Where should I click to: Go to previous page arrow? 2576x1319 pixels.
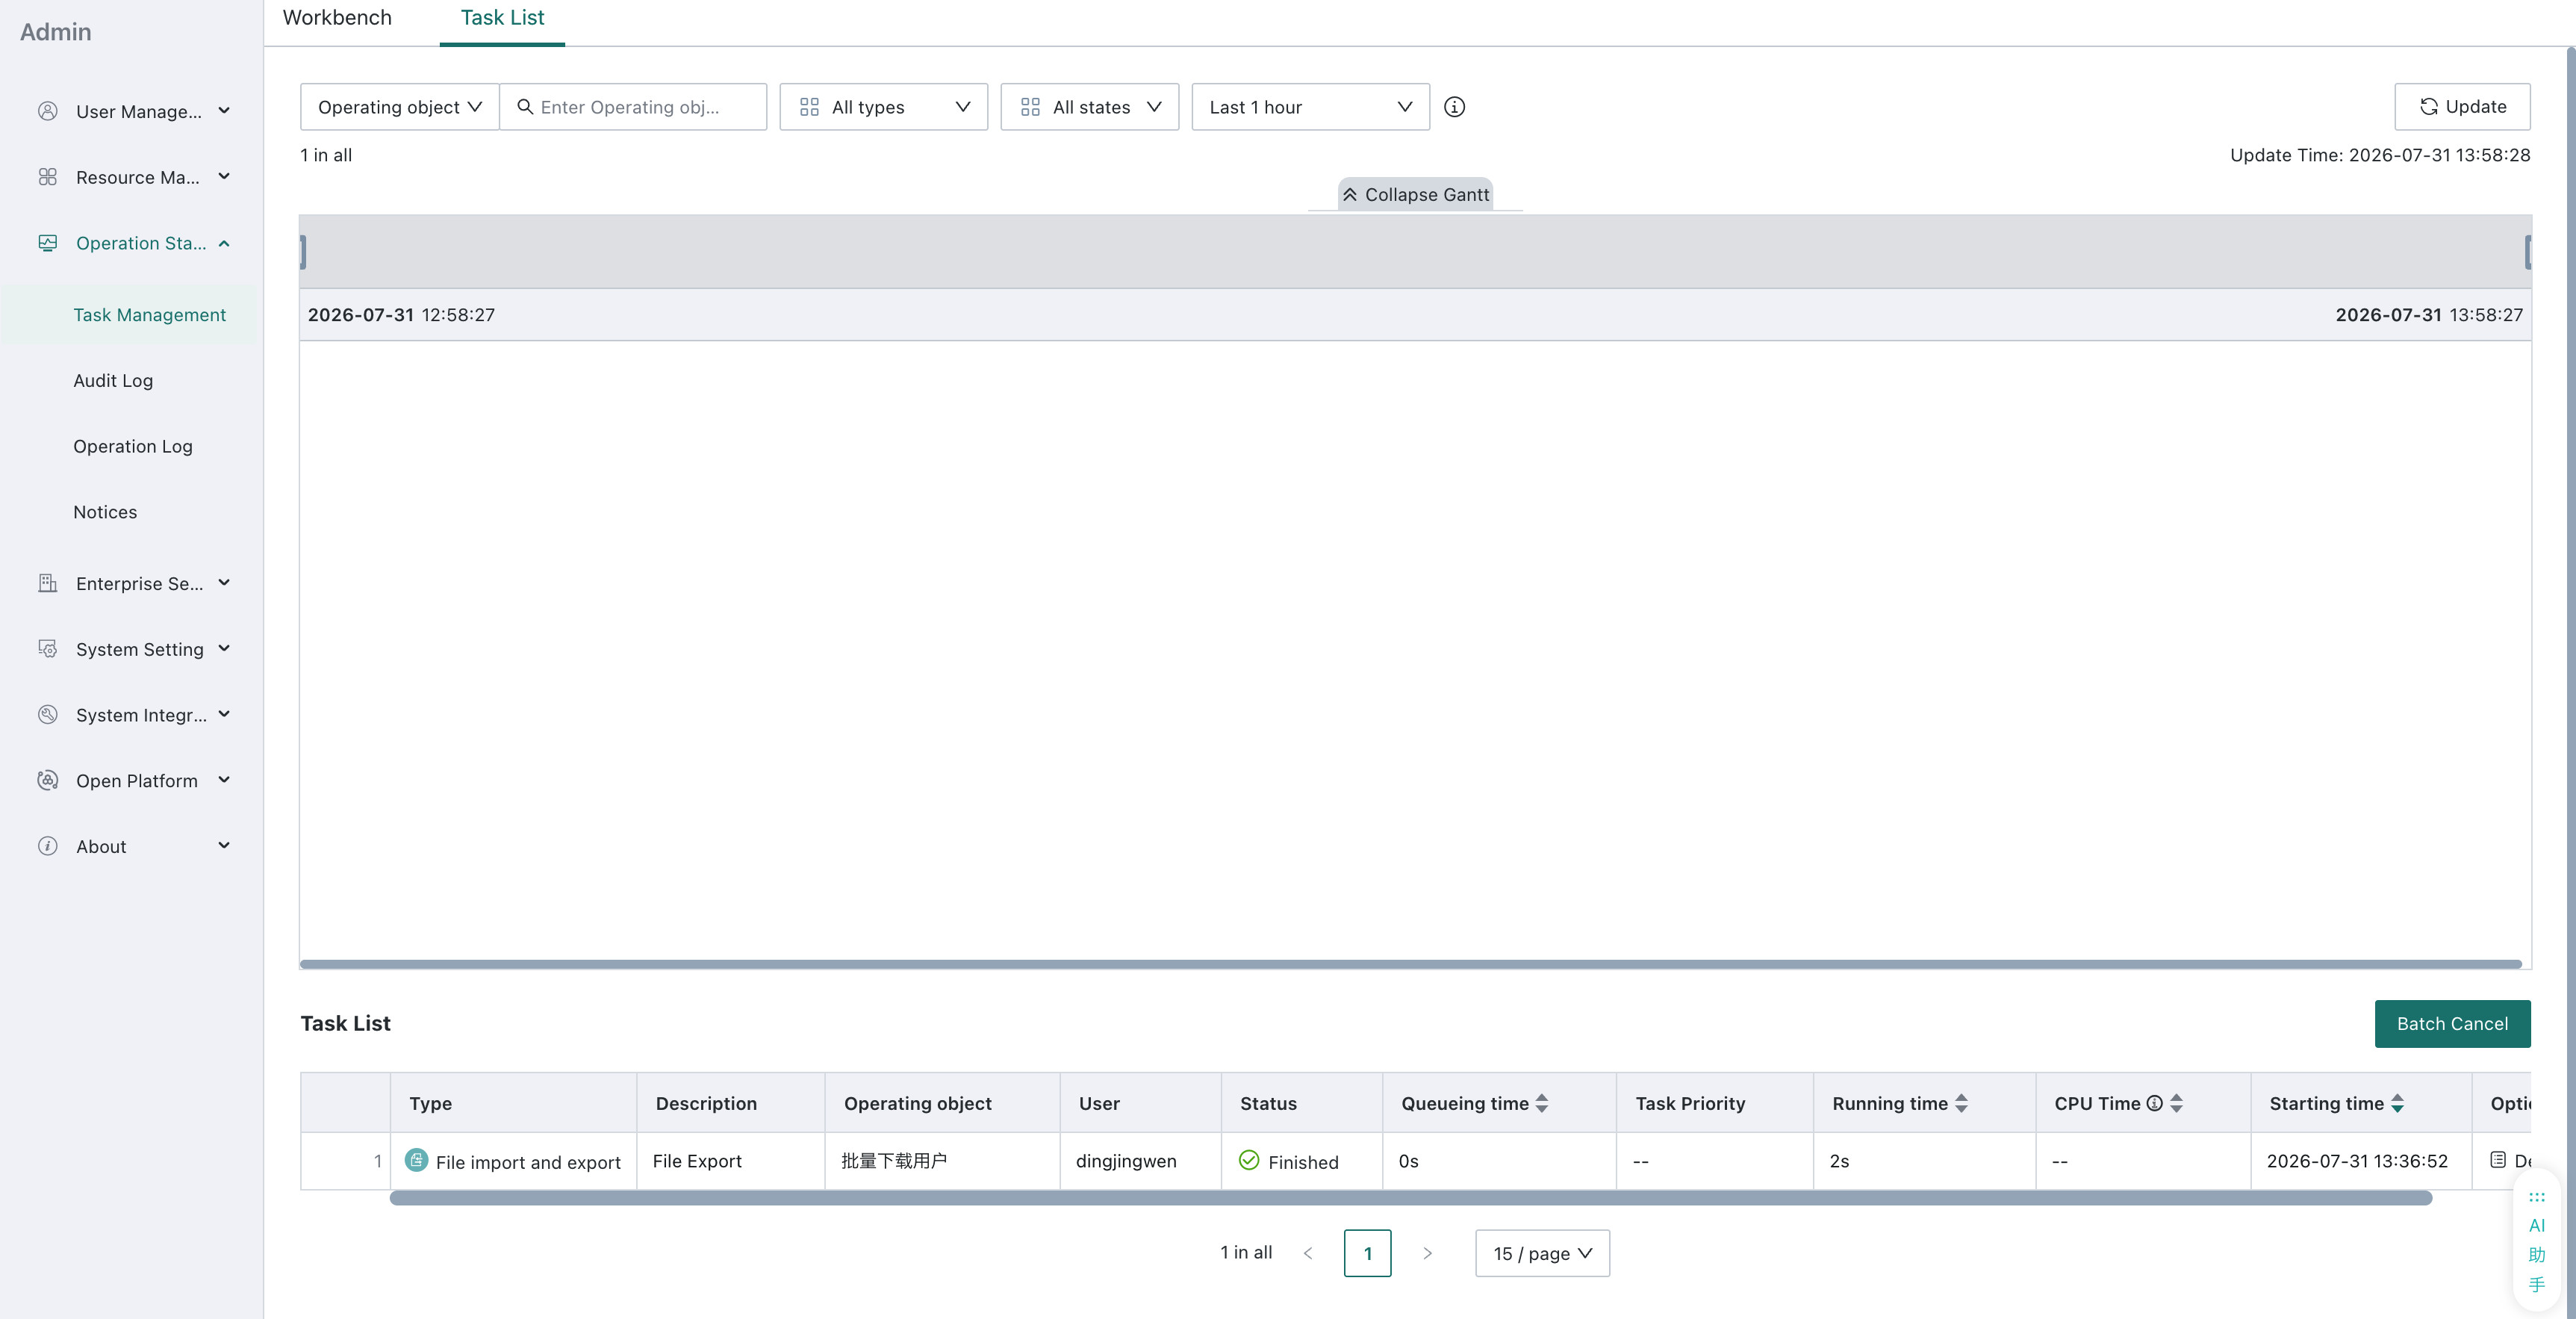1308,1253
